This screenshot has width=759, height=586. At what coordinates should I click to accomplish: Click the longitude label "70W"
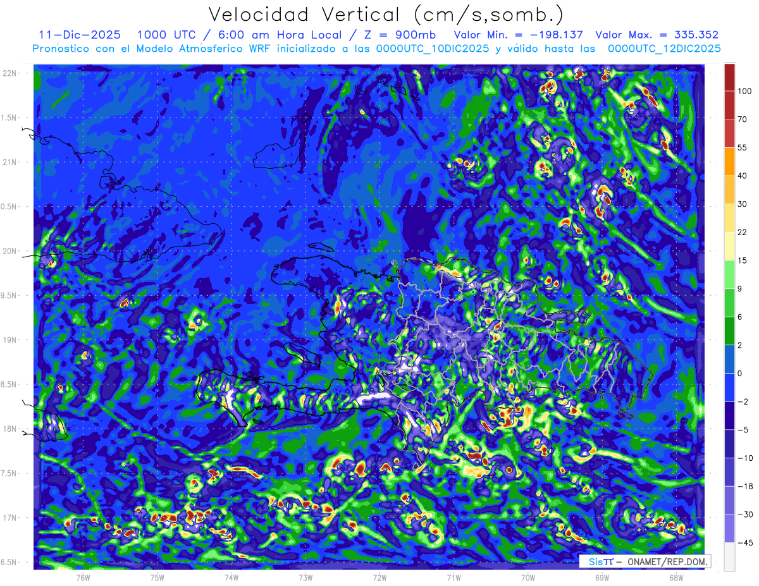point(528,578)
